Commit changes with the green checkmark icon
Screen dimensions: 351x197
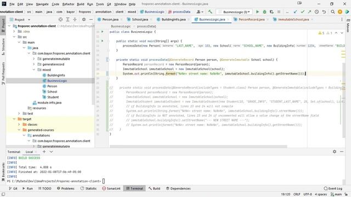click(x=303, y=12)
